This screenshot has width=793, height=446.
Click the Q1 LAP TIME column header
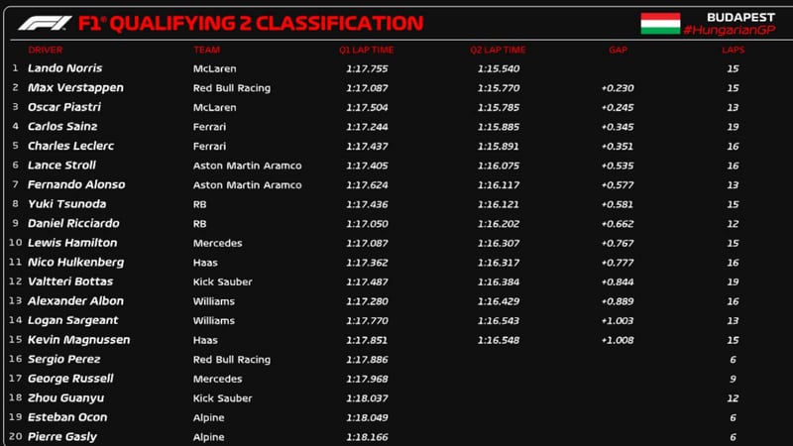pos(366,49)
